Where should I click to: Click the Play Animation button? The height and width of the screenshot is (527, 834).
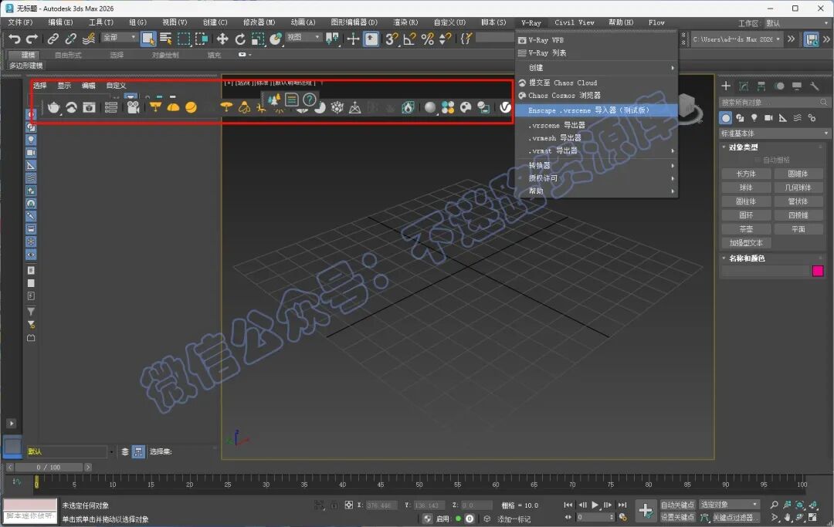[595, 505]
